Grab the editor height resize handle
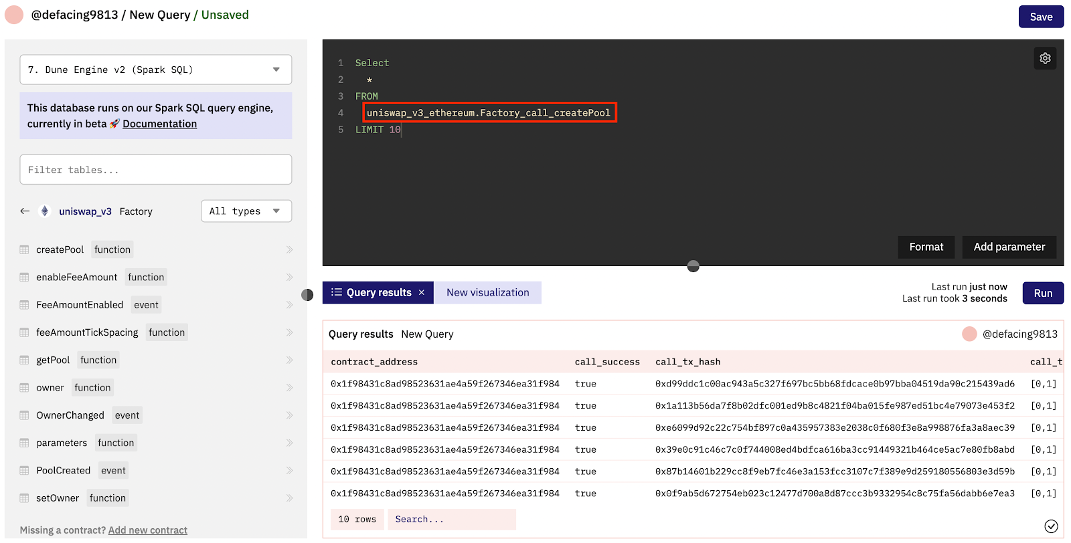The image size is (1071, 543). (x=693, y=266)
